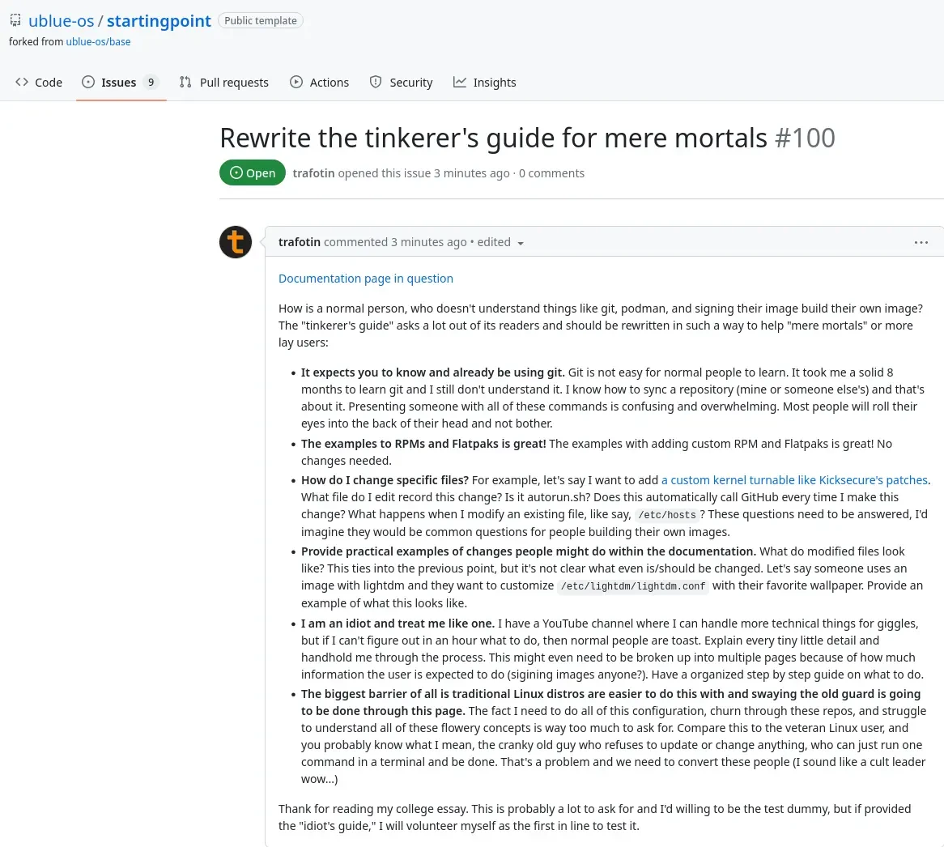
Task: Open the startingpoint repository link
Action: pos(159,21)
